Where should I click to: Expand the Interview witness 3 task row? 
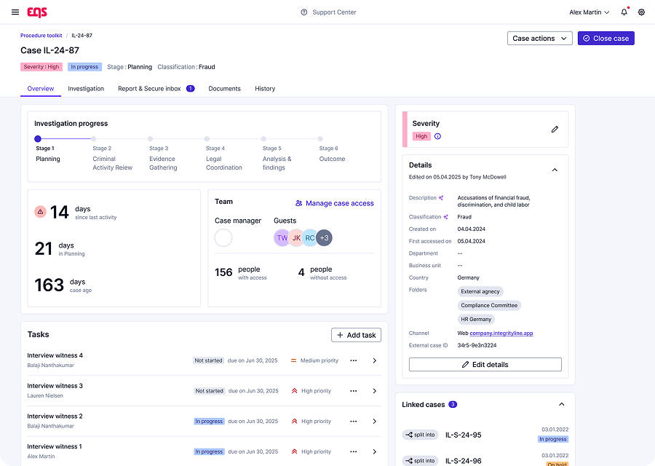(x=375, y=391)
